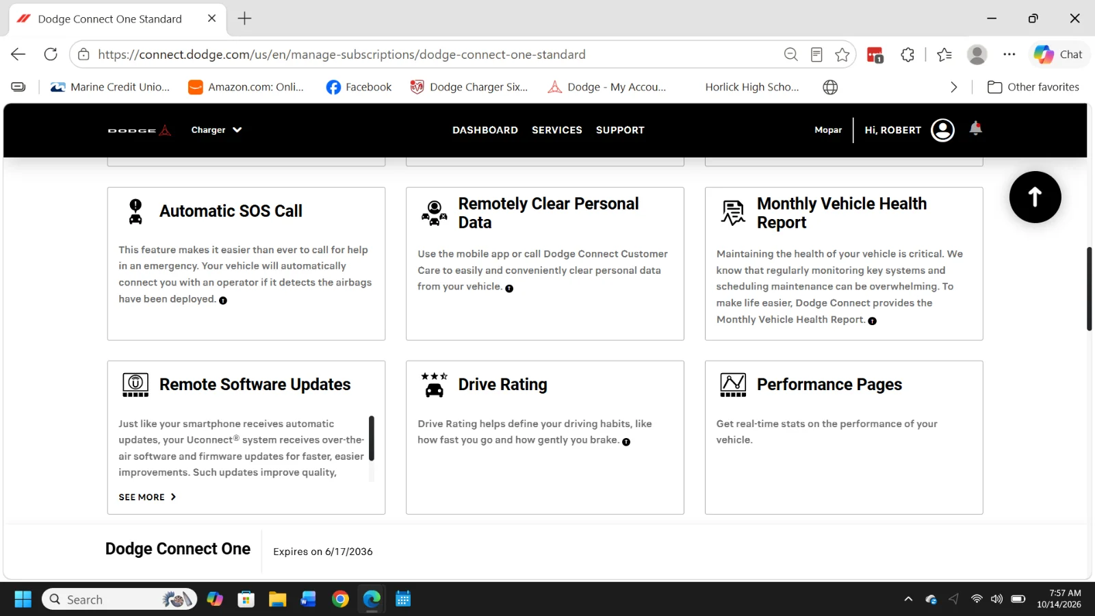Open the browser extensions puzzle icon
1095x616 pixels.
point(907,55)
